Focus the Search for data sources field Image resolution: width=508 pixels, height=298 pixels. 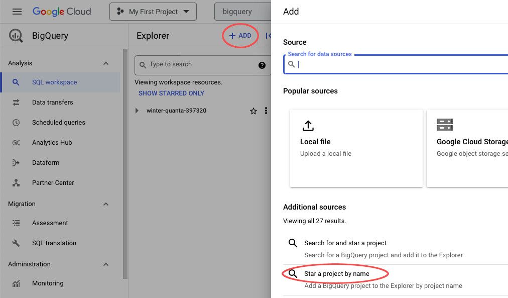[x=396, y=64]
